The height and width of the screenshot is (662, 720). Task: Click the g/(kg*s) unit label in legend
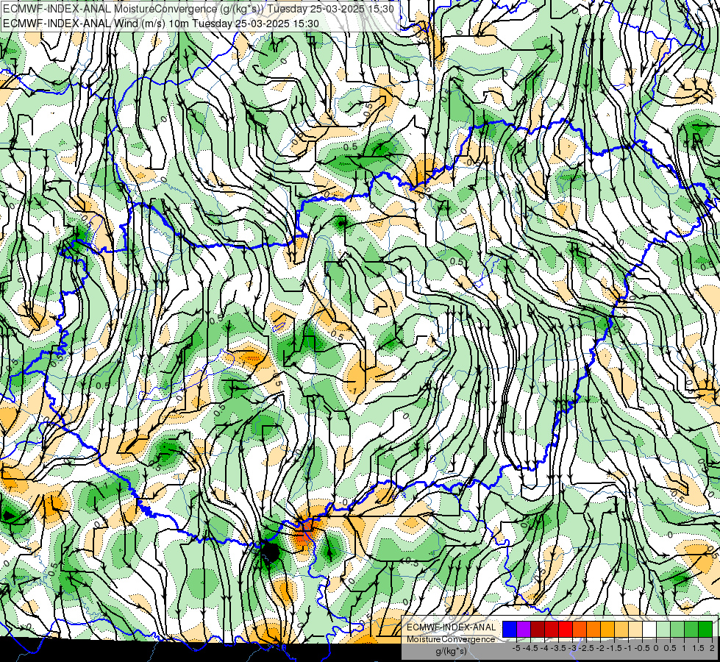coord(451,651)
